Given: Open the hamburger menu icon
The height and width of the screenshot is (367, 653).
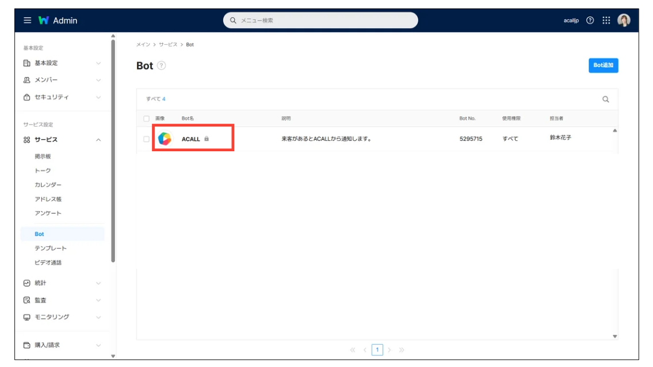Looking at the screenshot, I should [27, 20].
